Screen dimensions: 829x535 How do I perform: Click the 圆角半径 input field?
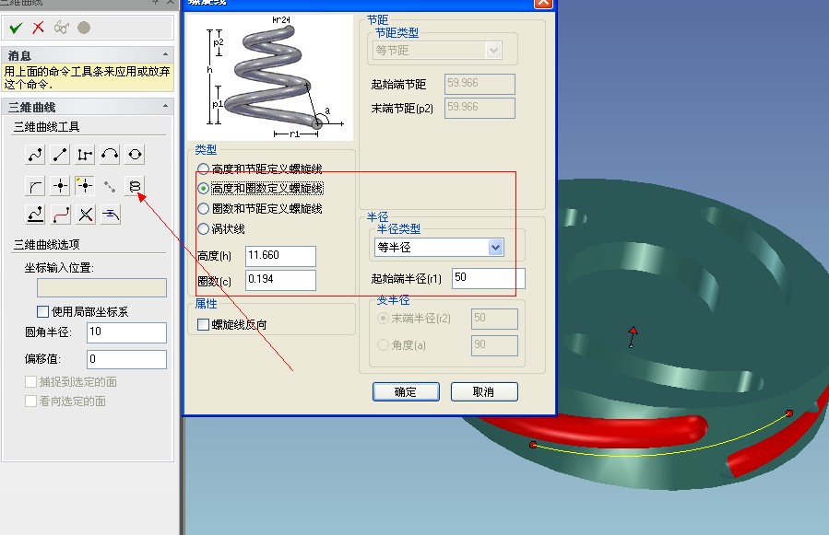[126, 332]
